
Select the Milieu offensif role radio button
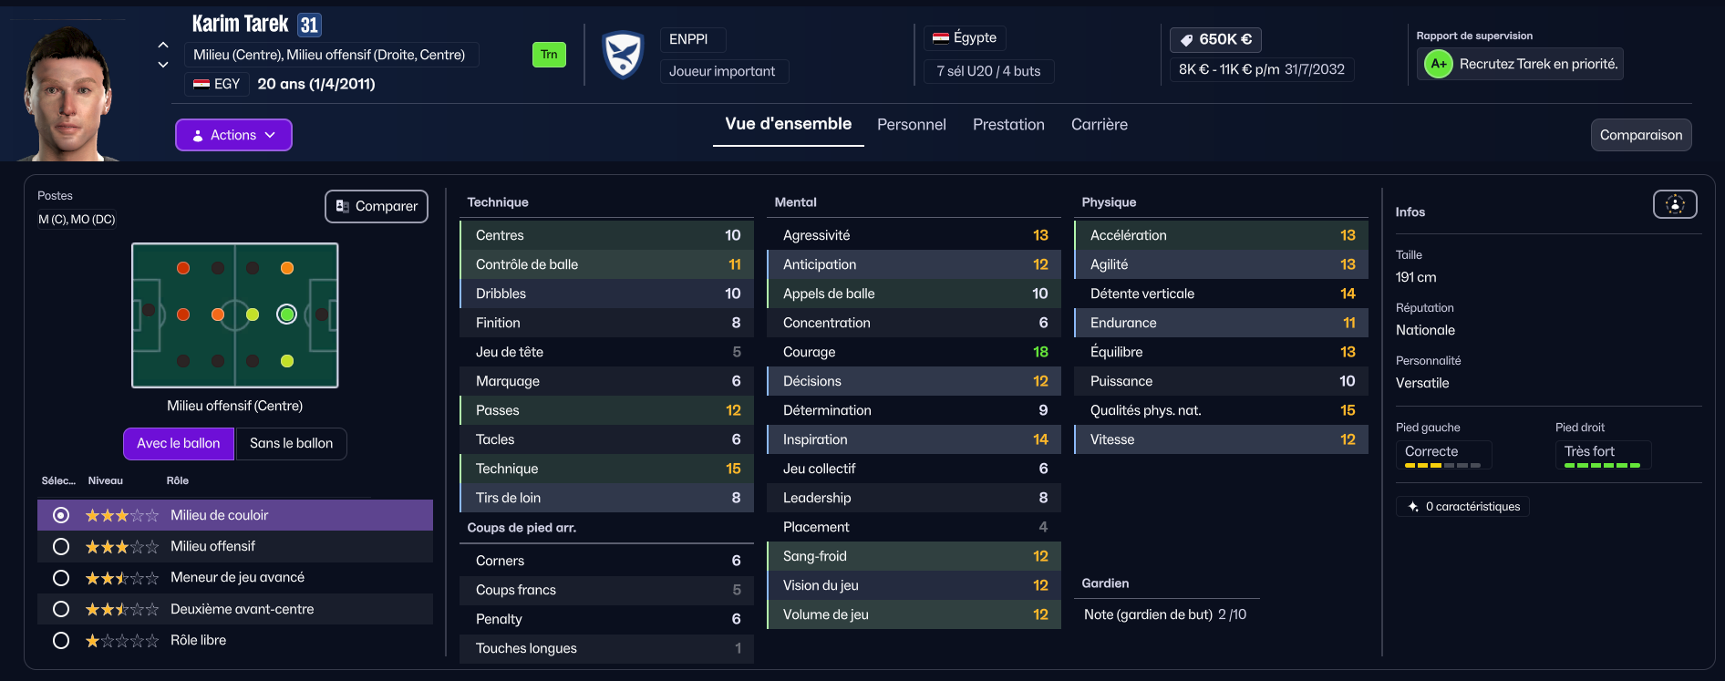(x=61, y=546)
